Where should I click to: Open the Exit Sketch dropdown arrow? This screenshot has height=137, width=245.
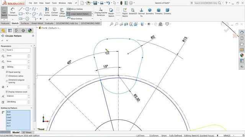pyautogui.click(x=4, y=19)
